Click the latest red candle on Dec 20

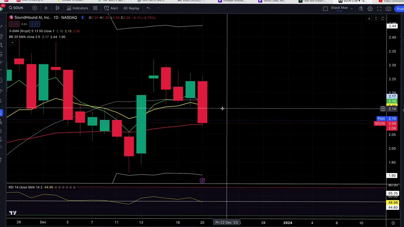(202, 102)
